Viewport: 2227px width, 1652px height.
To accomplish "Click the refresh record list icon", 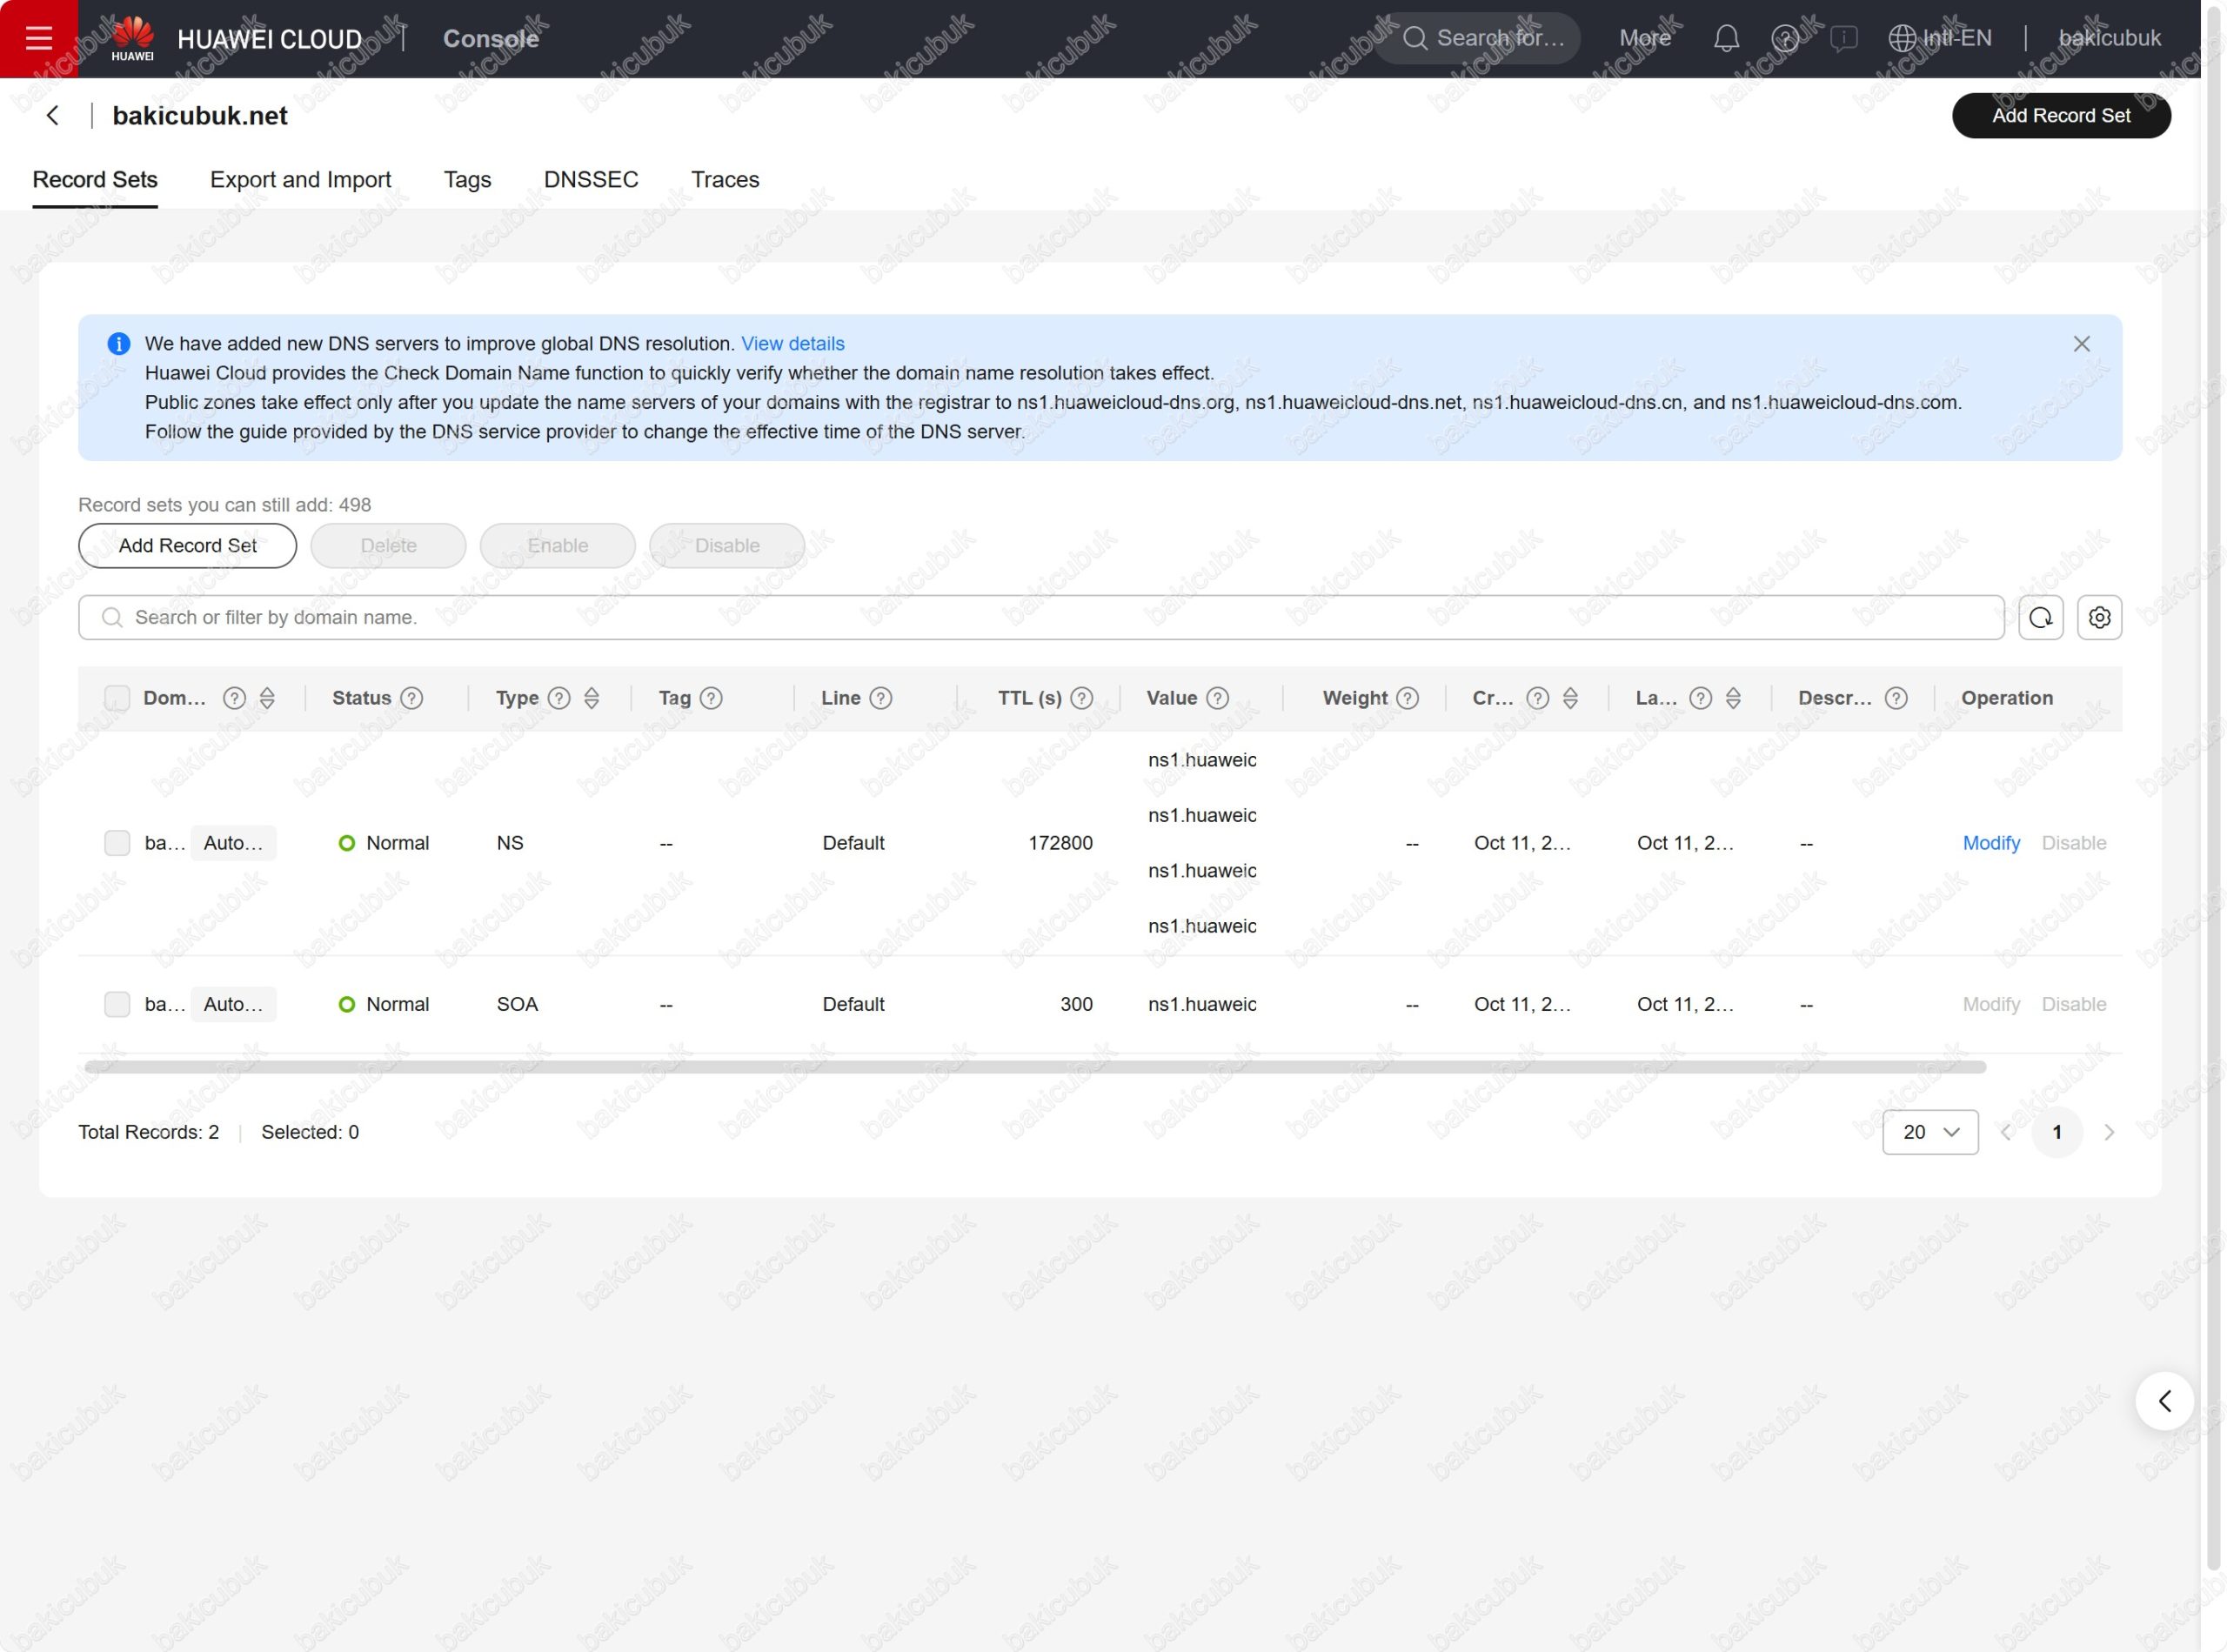I will coord(2040,617).
